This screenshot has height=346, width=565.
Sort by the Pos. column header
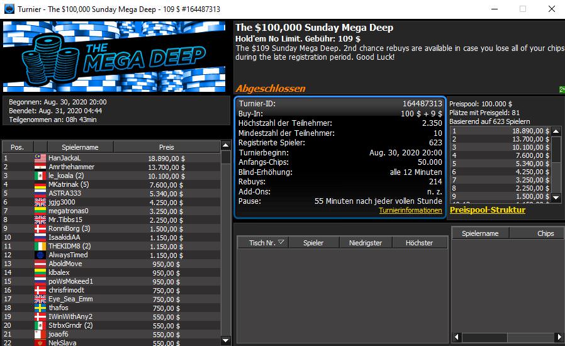point(18,147)
